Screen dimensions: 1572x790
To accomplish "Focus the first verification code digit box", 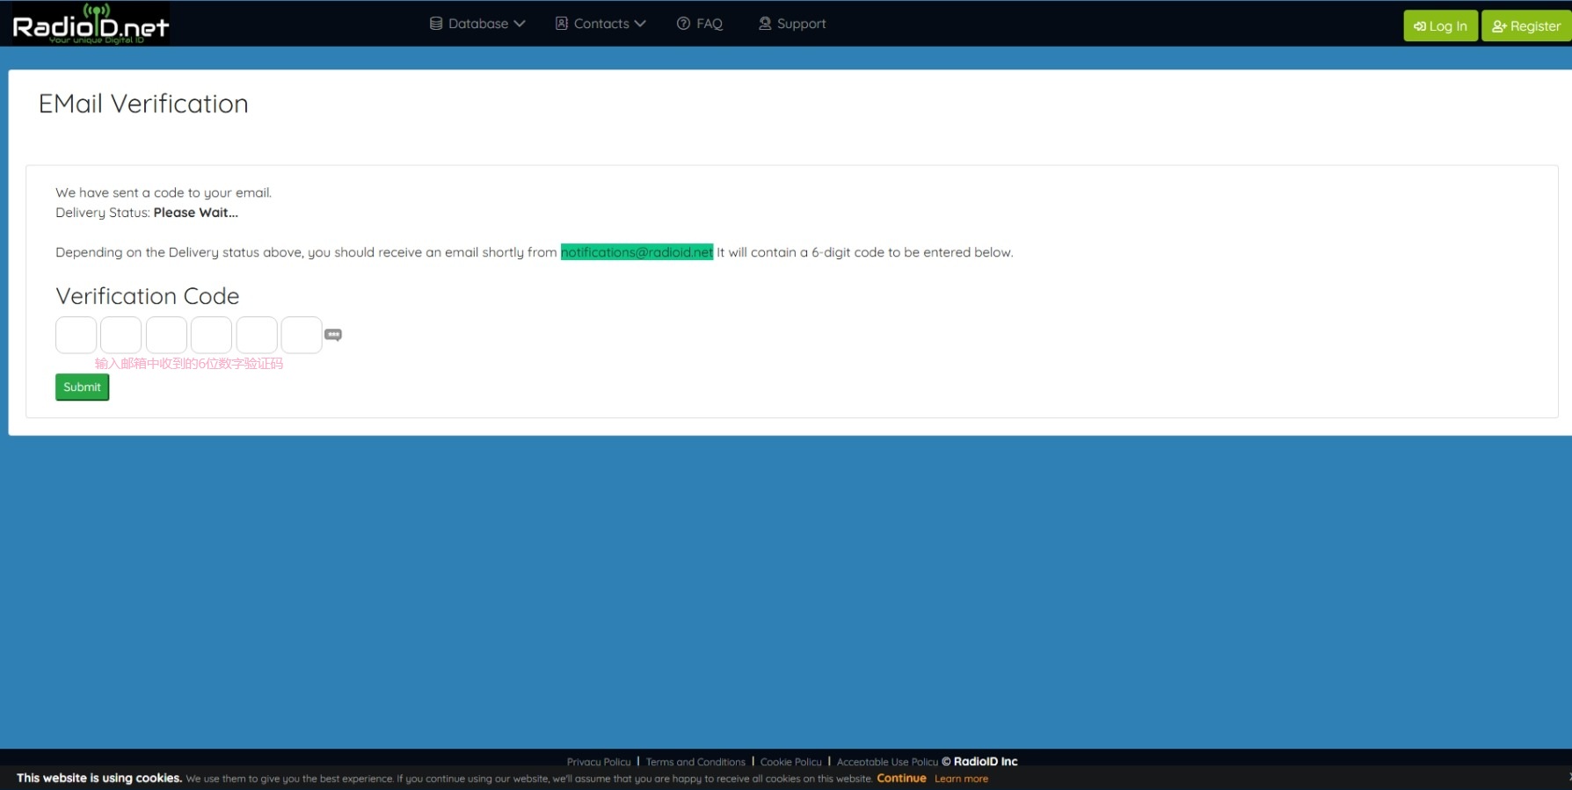I will 76,335.
